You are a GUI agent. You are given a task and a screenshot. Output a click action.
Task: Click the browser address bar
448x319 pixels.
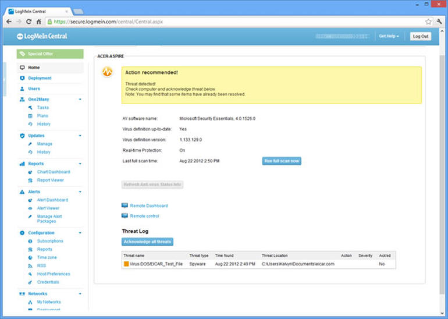[239, 22]
